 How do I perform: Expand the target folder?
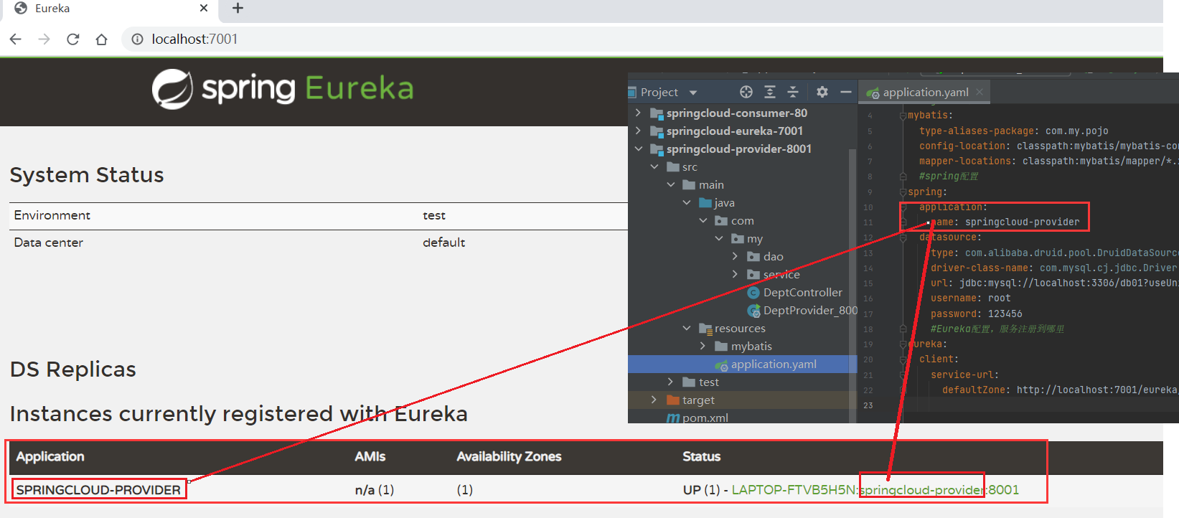click(654, 400)
